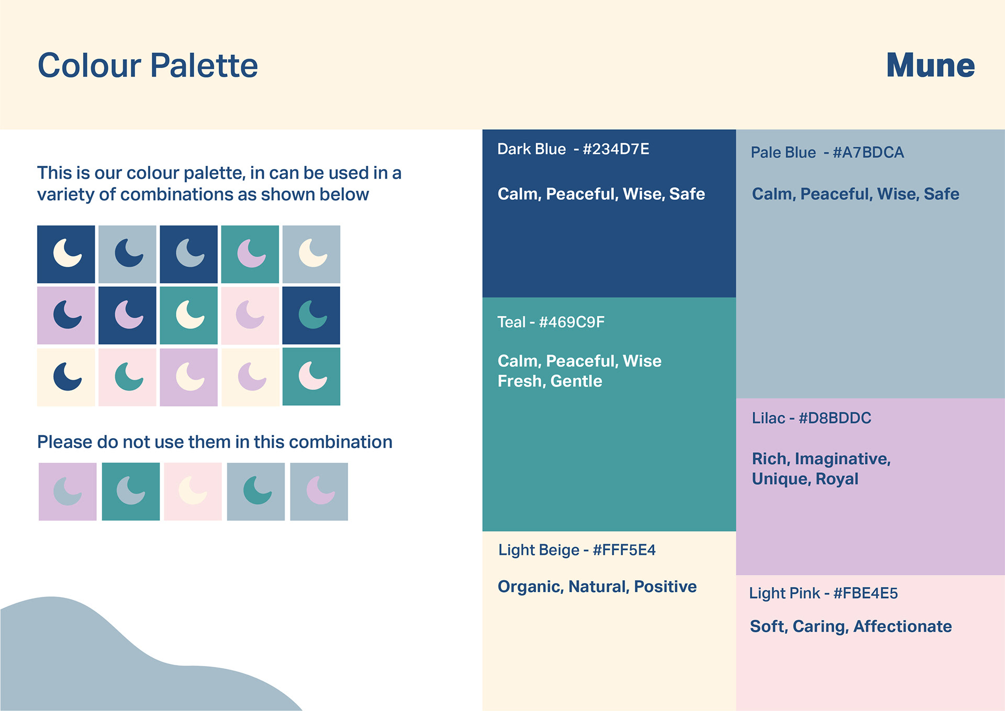This screenshot has width=1005, height=711.
Task: Select the cream moon on pink tile
Action: tap(193, 491)
